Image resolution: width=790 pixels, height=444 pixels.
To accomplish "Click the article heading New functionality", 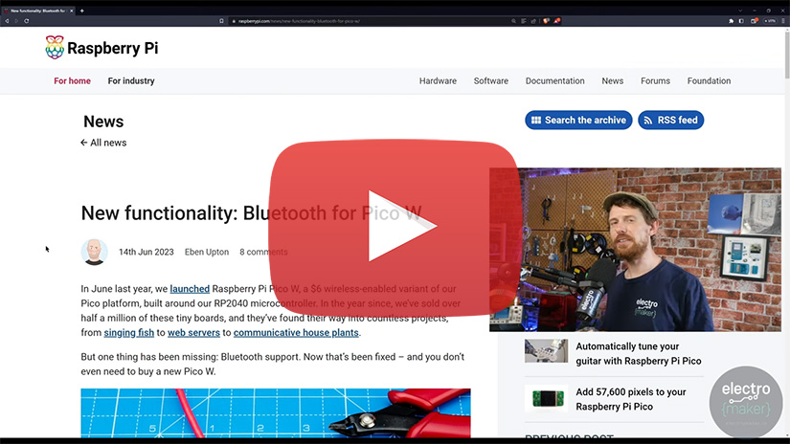I will coord(252,213).
